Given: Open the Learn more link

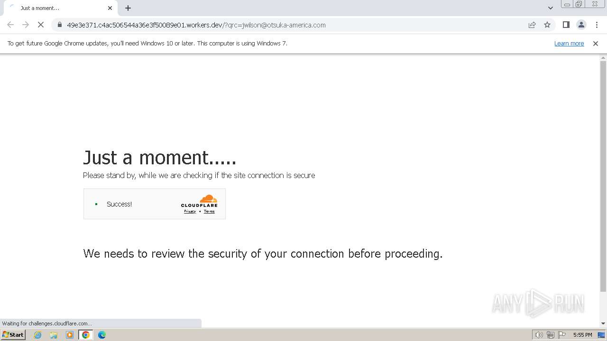Looking at the screenshot, I should click(569, 43).
